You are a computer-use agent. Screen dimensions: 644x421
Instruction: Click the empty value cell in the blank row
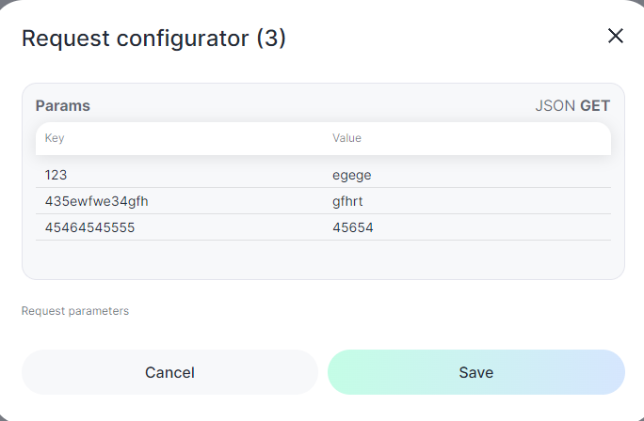pyautogui.click(x=471, y=254)
